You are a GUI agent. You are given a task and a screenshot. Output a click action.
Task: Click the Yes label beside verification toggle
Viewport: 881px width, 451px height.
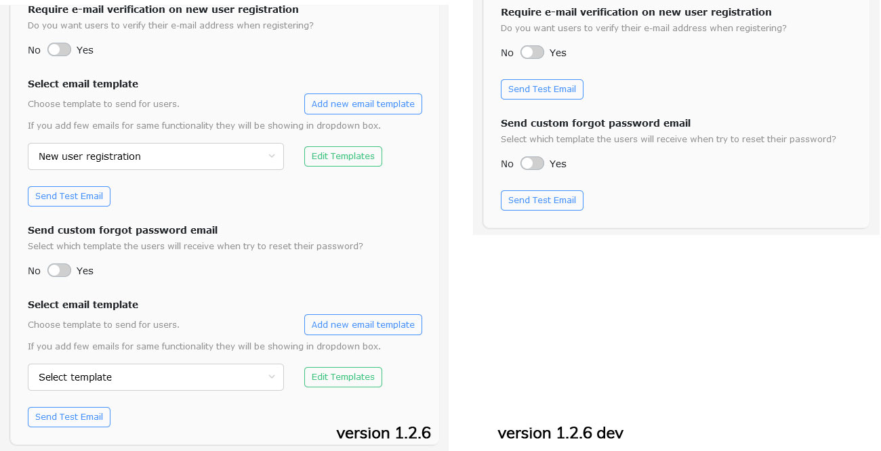85,49
